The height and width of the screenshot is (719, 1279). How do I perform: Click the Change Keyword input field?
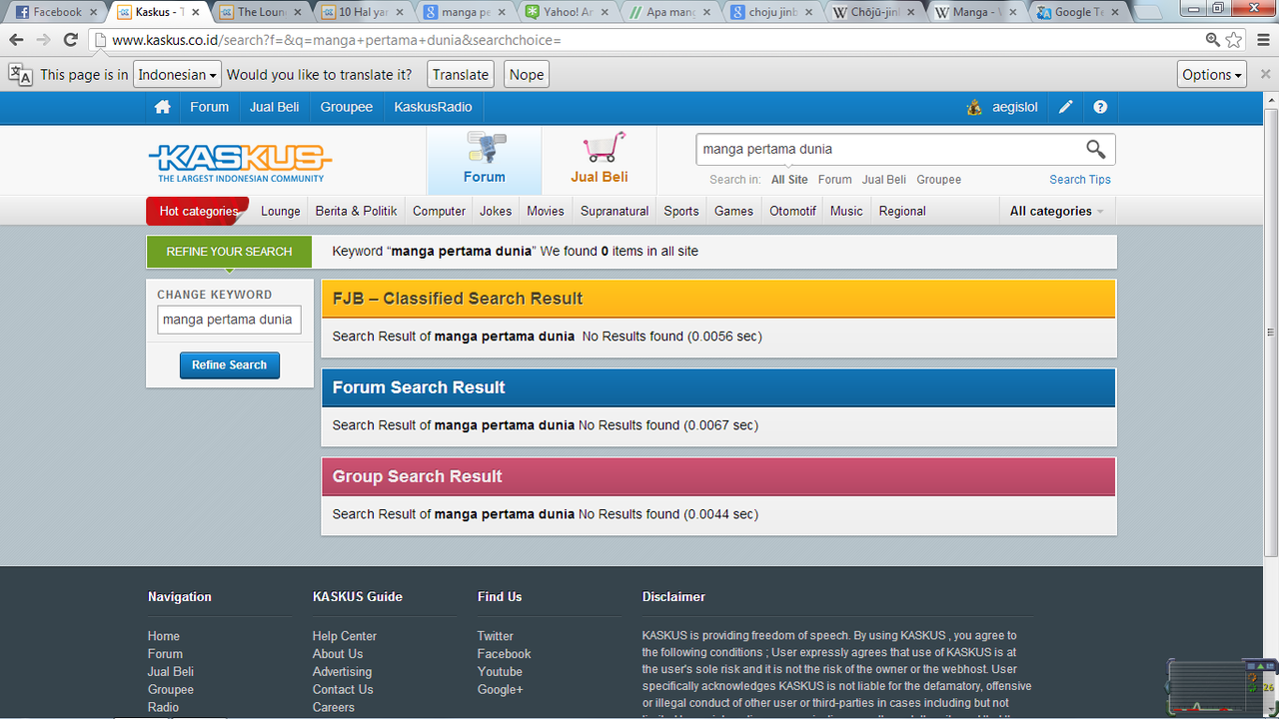coord(229,320)
